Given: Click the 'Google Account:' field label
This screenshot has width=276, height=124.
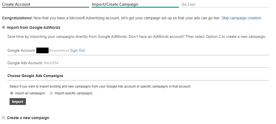Looking at the screenshot, I should (22, 50).
